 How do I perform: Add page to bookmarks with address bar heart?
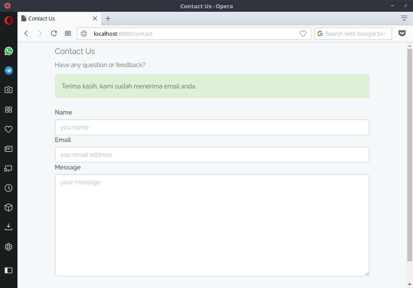click(303, 34)
